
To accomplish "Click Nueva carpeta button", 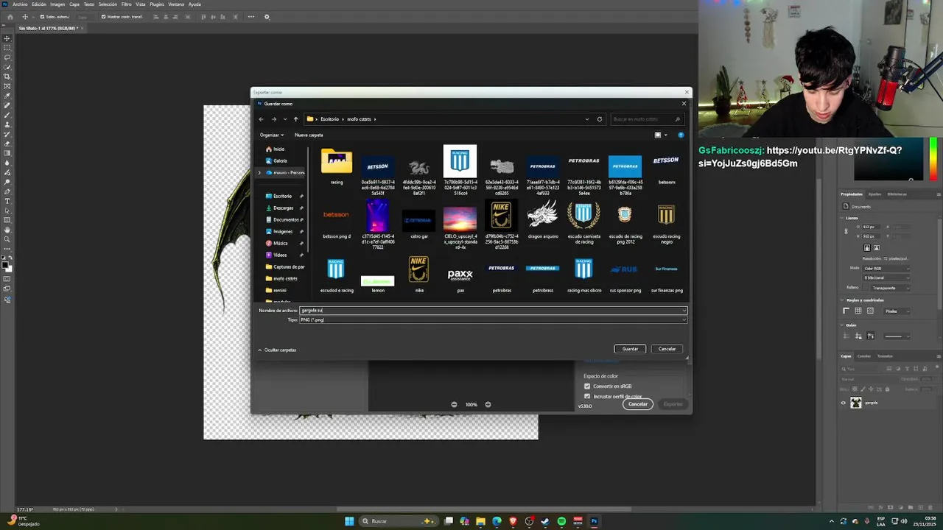I will click(309, 135).
